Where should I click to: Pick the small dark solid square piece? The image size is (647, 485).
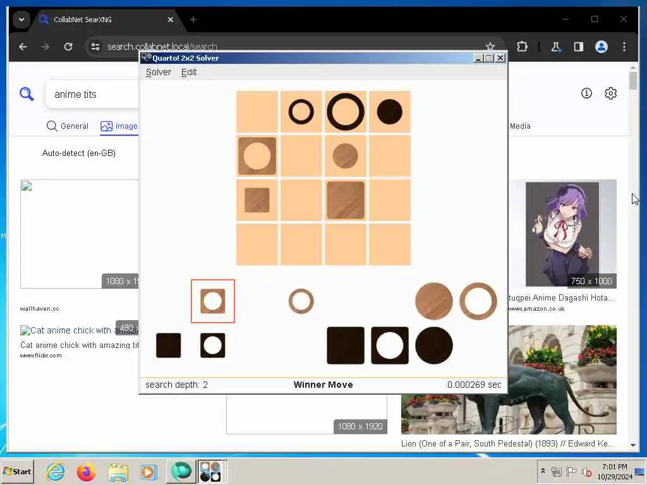(x=168, y=345)
